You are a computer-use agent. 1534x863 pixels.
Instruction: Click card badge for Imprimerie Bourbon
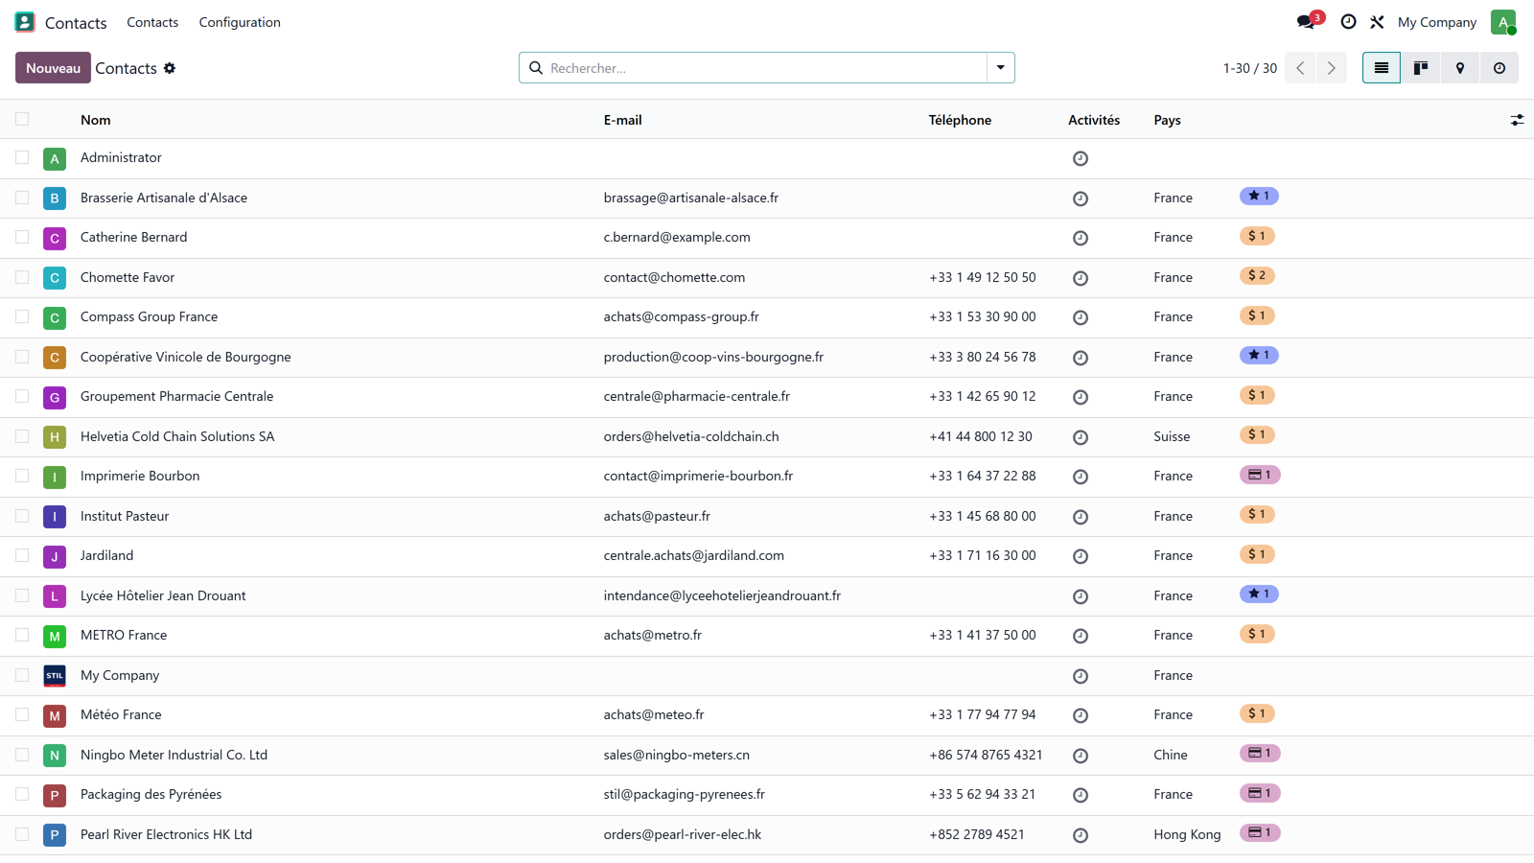point(1260,475)
